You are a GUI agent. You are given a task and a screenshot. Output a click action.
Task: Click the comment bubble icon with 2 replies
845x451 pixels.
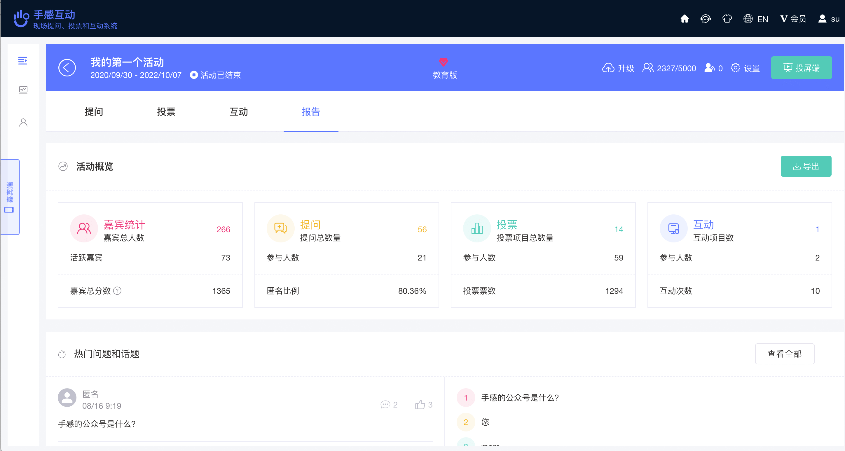point(385,404)
